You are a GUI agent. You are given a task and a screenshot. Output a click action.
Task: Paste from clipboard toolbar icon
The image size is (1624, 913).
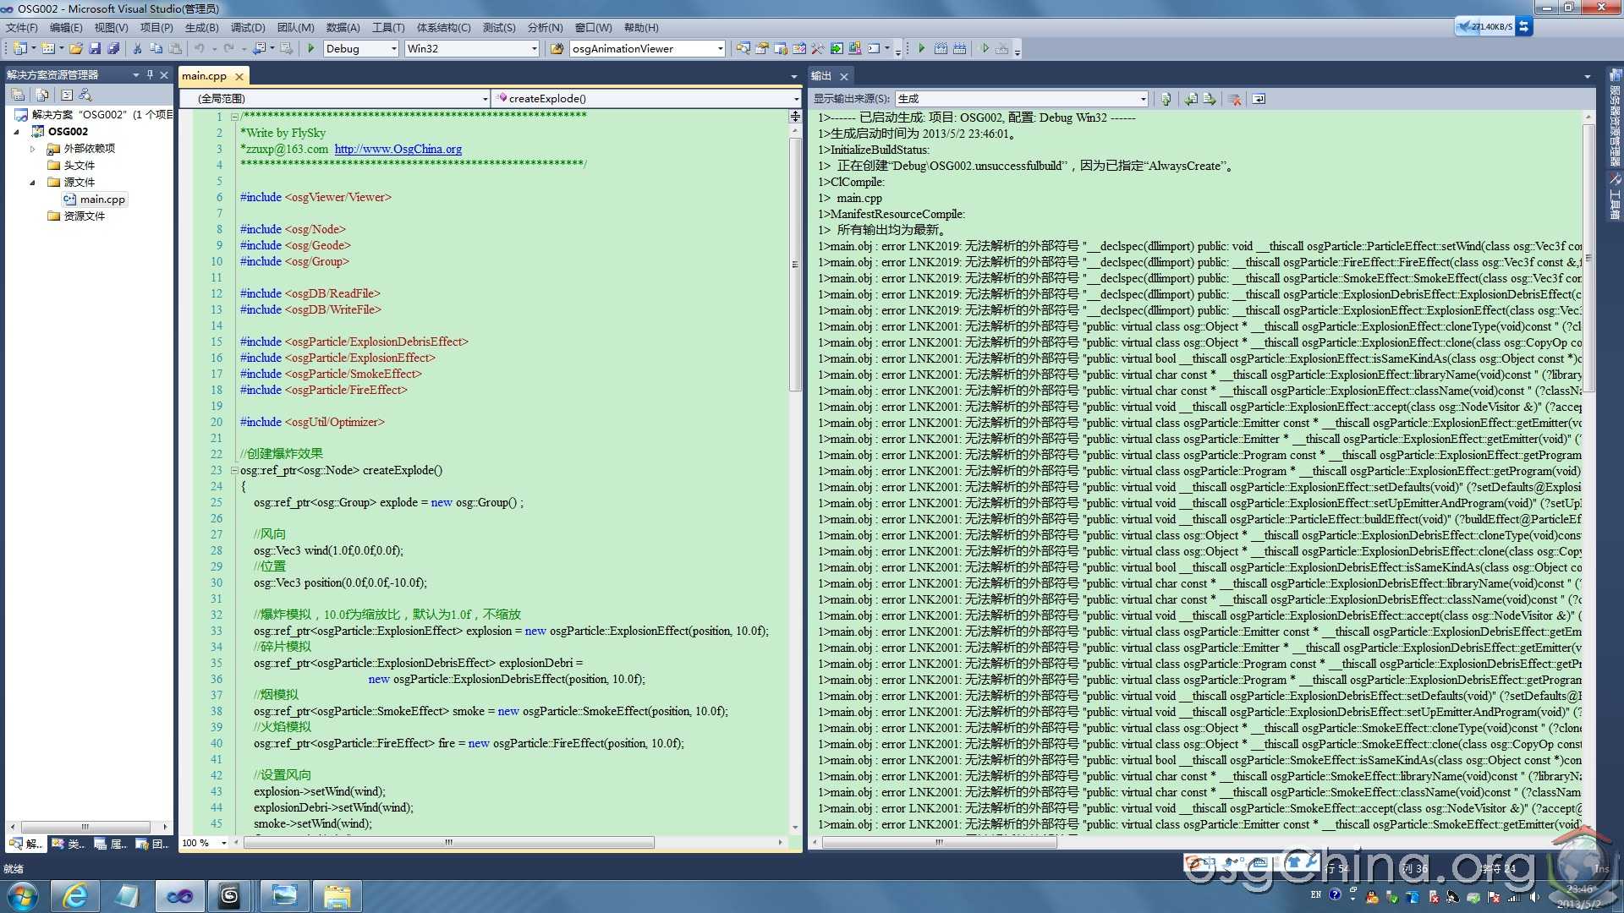point(175,48)
